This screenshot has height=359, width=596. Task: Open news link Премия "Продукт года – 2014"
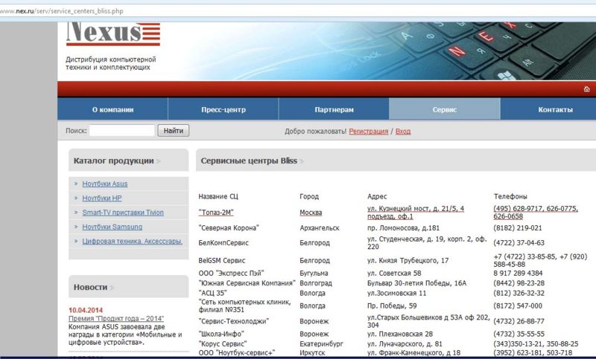[x=116, y=318]
